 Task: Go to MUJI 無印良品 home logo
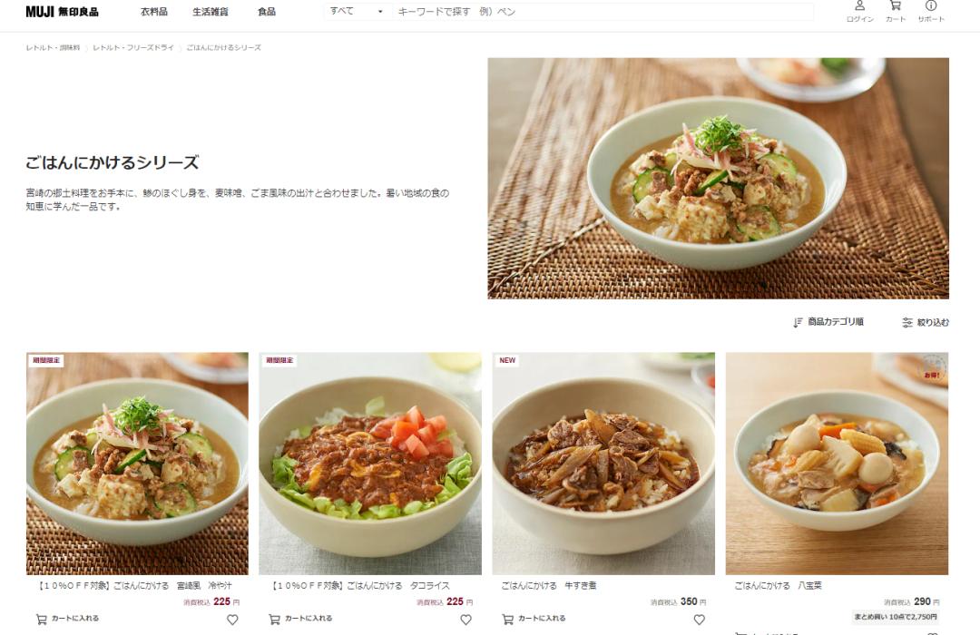pyautogui.click(x=62, y=11)
